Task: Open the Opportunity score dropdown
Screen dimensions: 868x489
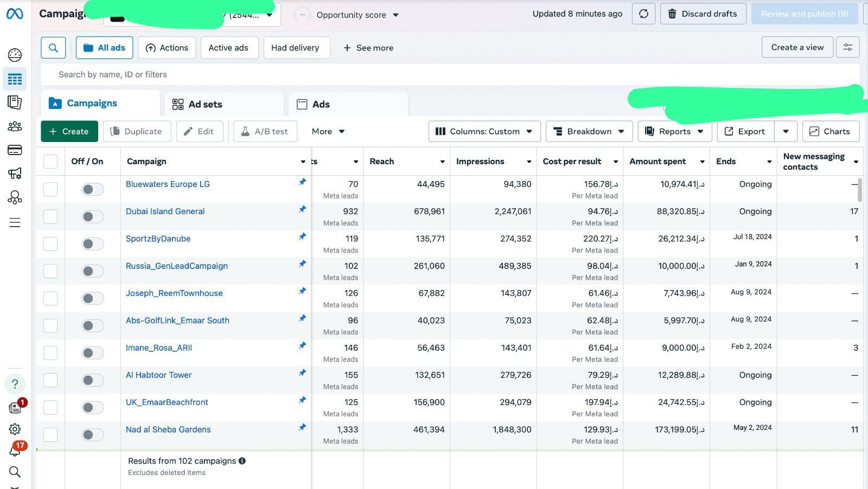Action: point(358,15)
